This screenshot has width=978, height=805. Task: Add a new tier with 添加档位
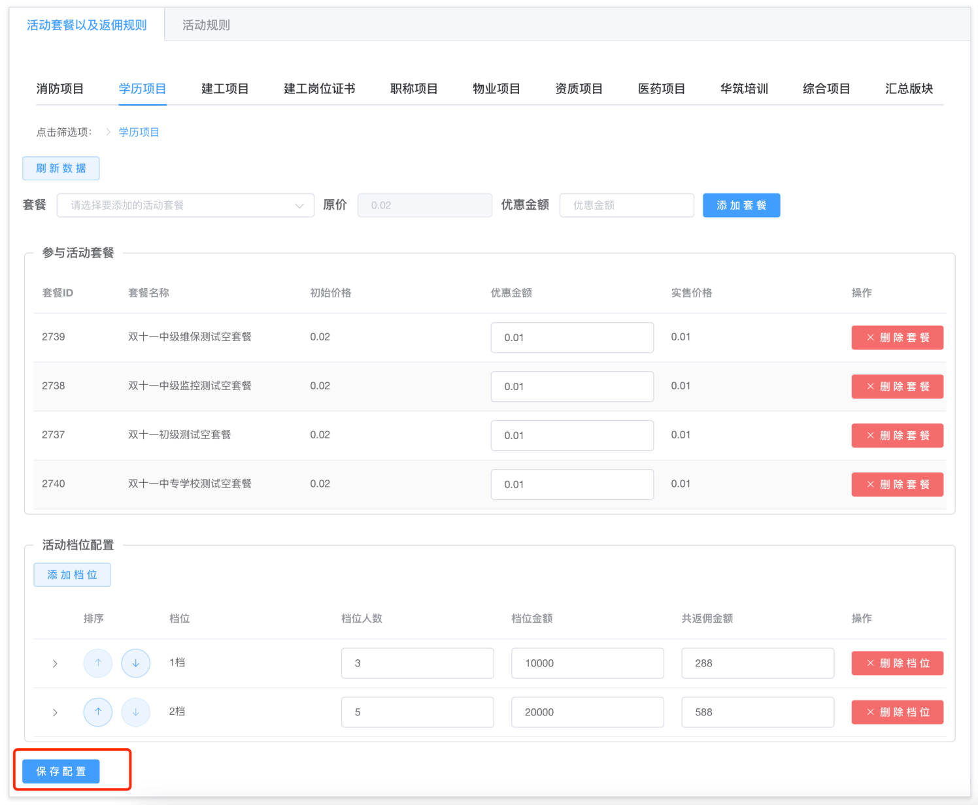[72, 575]
